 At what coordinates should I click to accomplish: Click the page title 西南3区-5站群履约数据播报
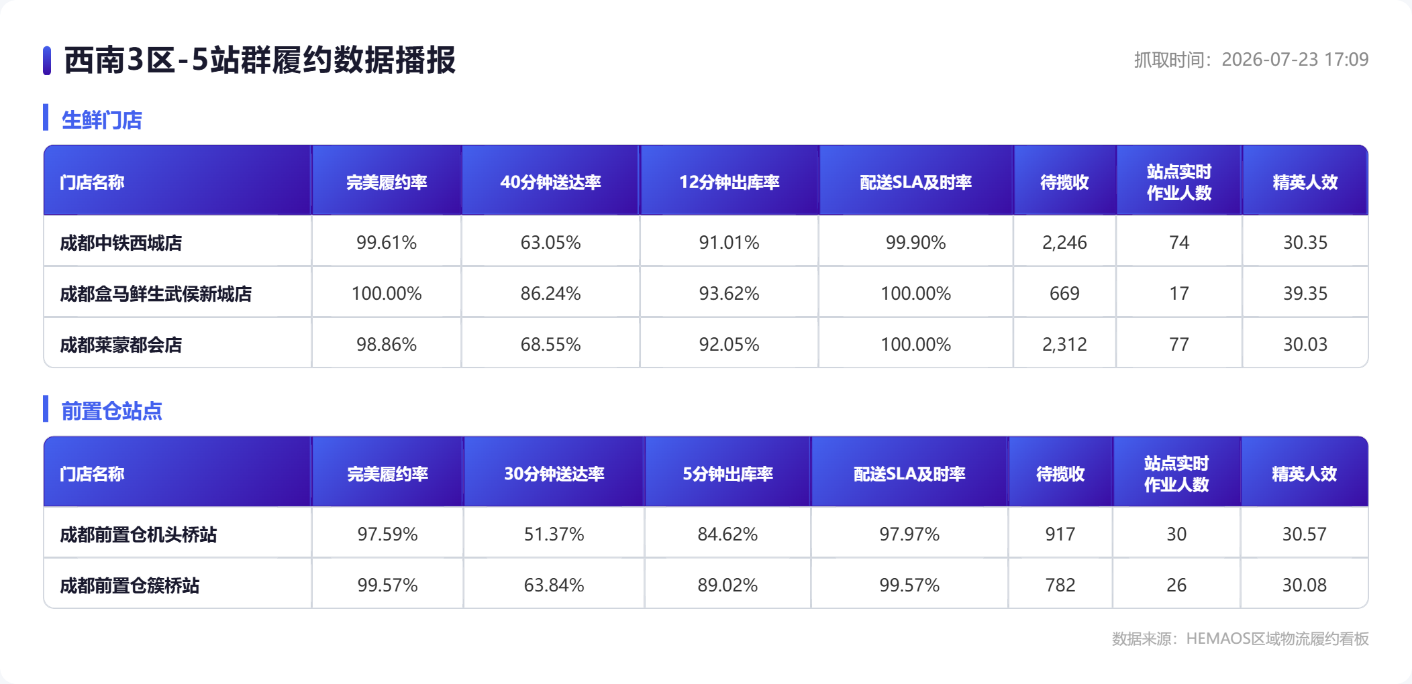point(260,60)
